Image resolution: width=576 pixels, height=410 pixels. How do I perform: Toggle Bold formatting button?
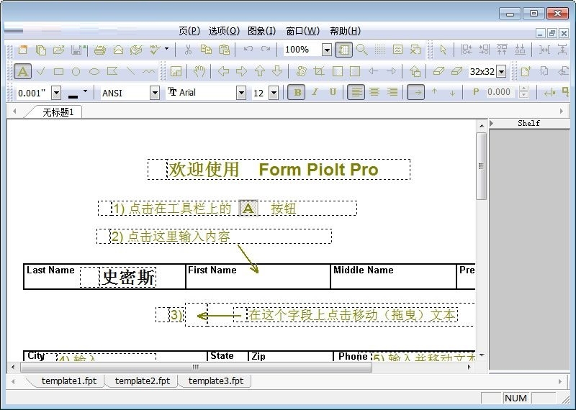coord(297,92)
